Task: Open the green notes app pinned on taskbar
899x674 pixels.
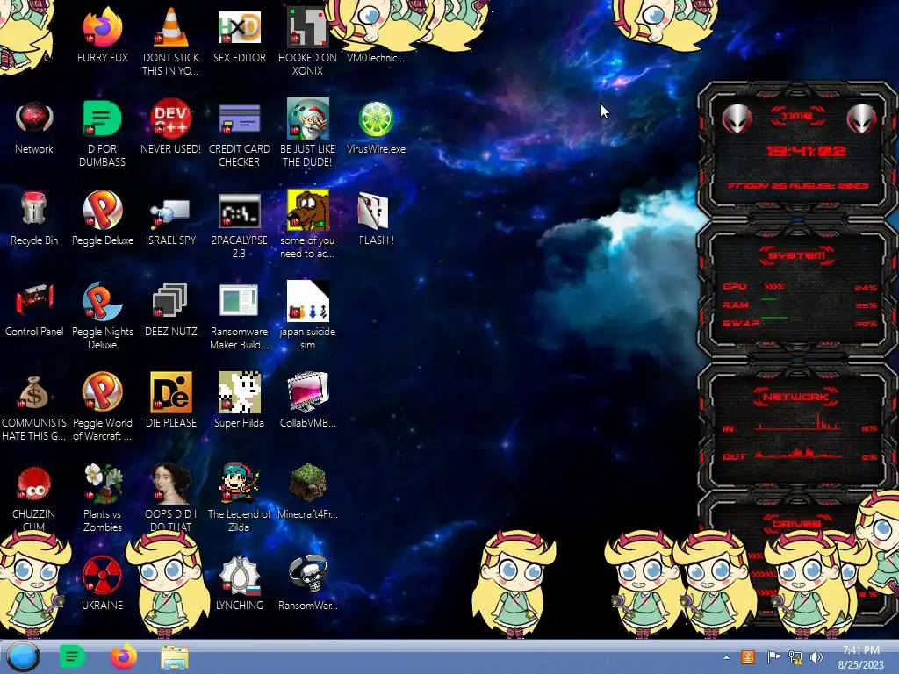Action: 72,656
